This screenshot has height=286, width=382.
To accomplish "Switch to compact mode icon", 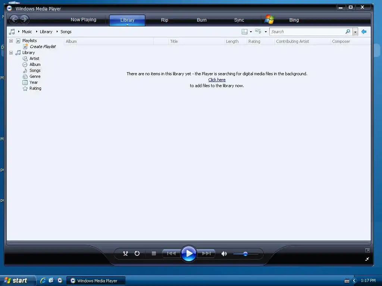I will 367,259.
